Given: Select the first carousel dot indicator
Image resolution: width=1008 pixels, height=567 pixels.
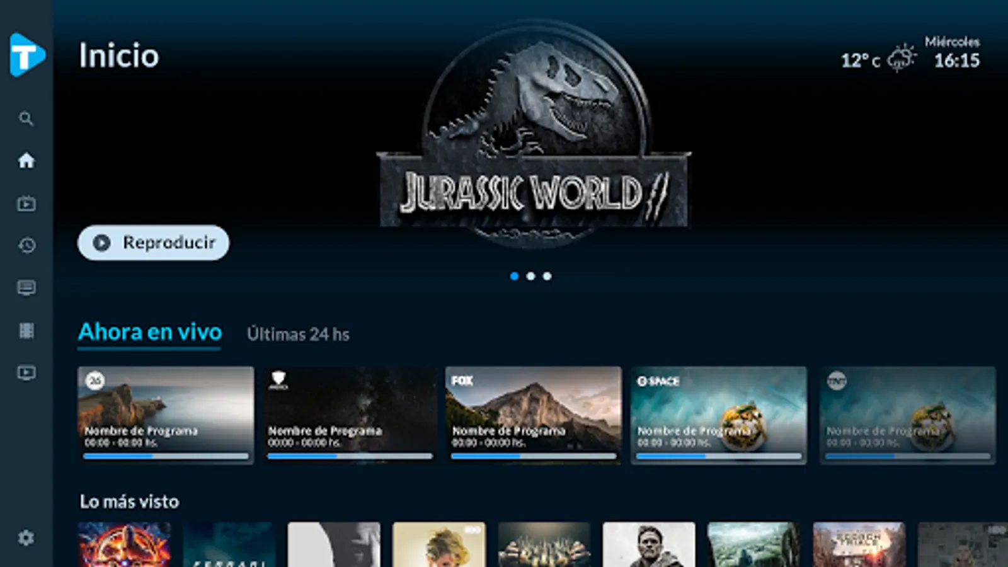Looking at the screenshot, I should coord(514,276).
